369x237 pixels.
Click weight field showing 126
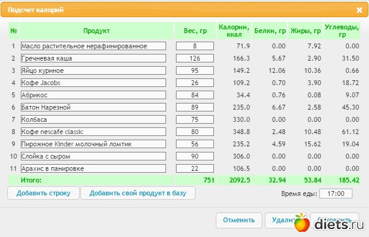pyautogui.click(x=195, y=58)
